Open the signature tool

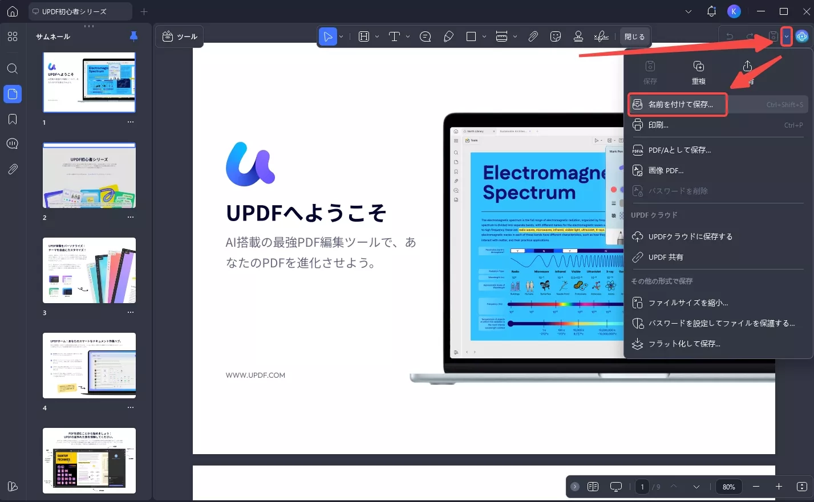[601, 36]
